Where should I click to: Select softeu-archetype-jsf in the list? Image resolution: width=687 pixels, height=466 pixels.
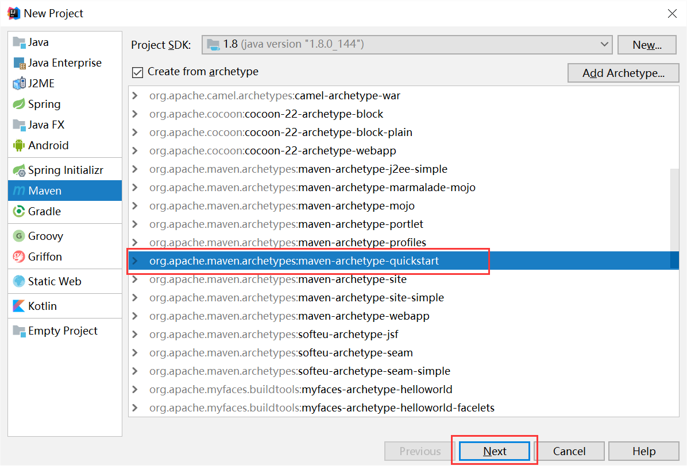[x=403, y=335]
